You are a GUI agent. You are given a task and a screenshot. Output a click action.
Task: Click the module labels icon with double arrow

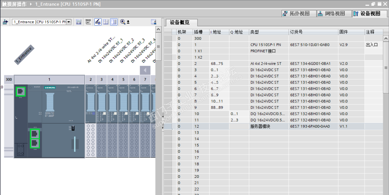point(78,22)
